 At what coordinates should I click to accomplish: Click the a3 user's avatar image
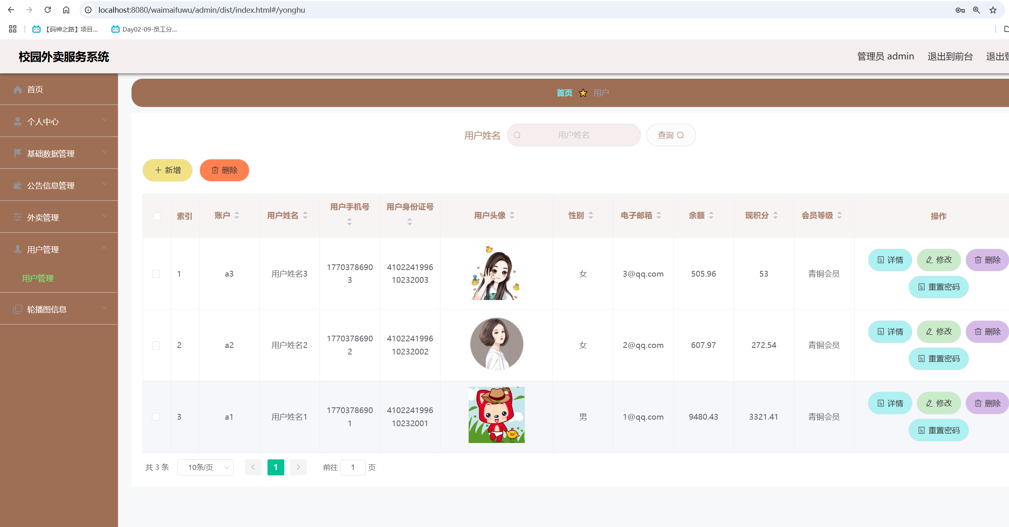coord(497,273)
